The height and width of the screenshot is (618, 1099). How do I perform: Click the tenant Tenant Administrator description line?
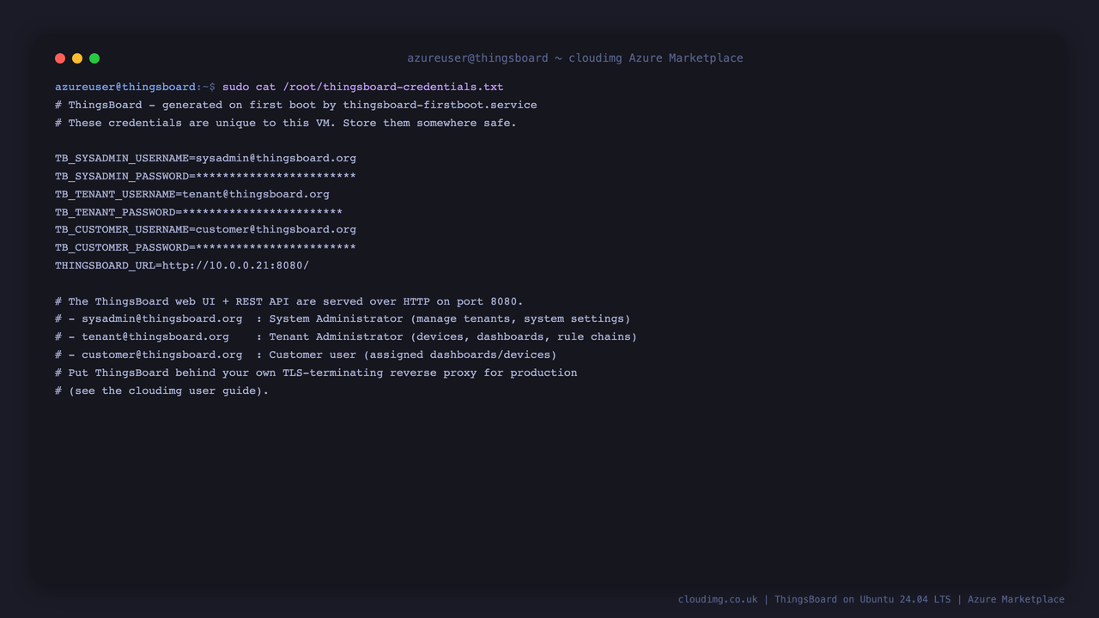[x=346, y=336]
